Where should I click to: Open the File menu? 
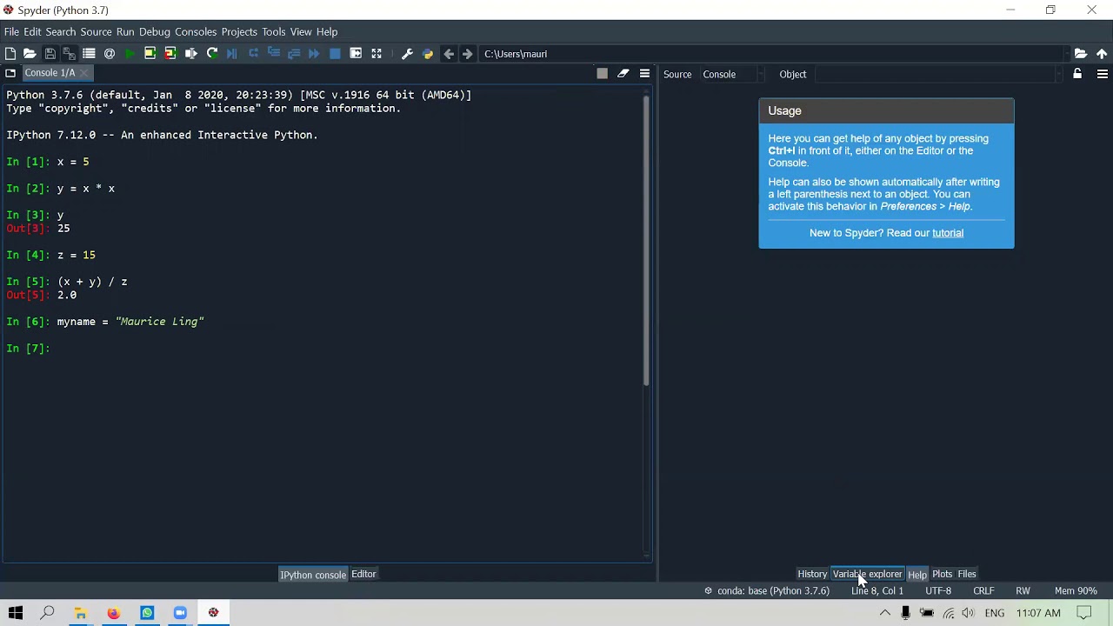(x=11, y=32)
